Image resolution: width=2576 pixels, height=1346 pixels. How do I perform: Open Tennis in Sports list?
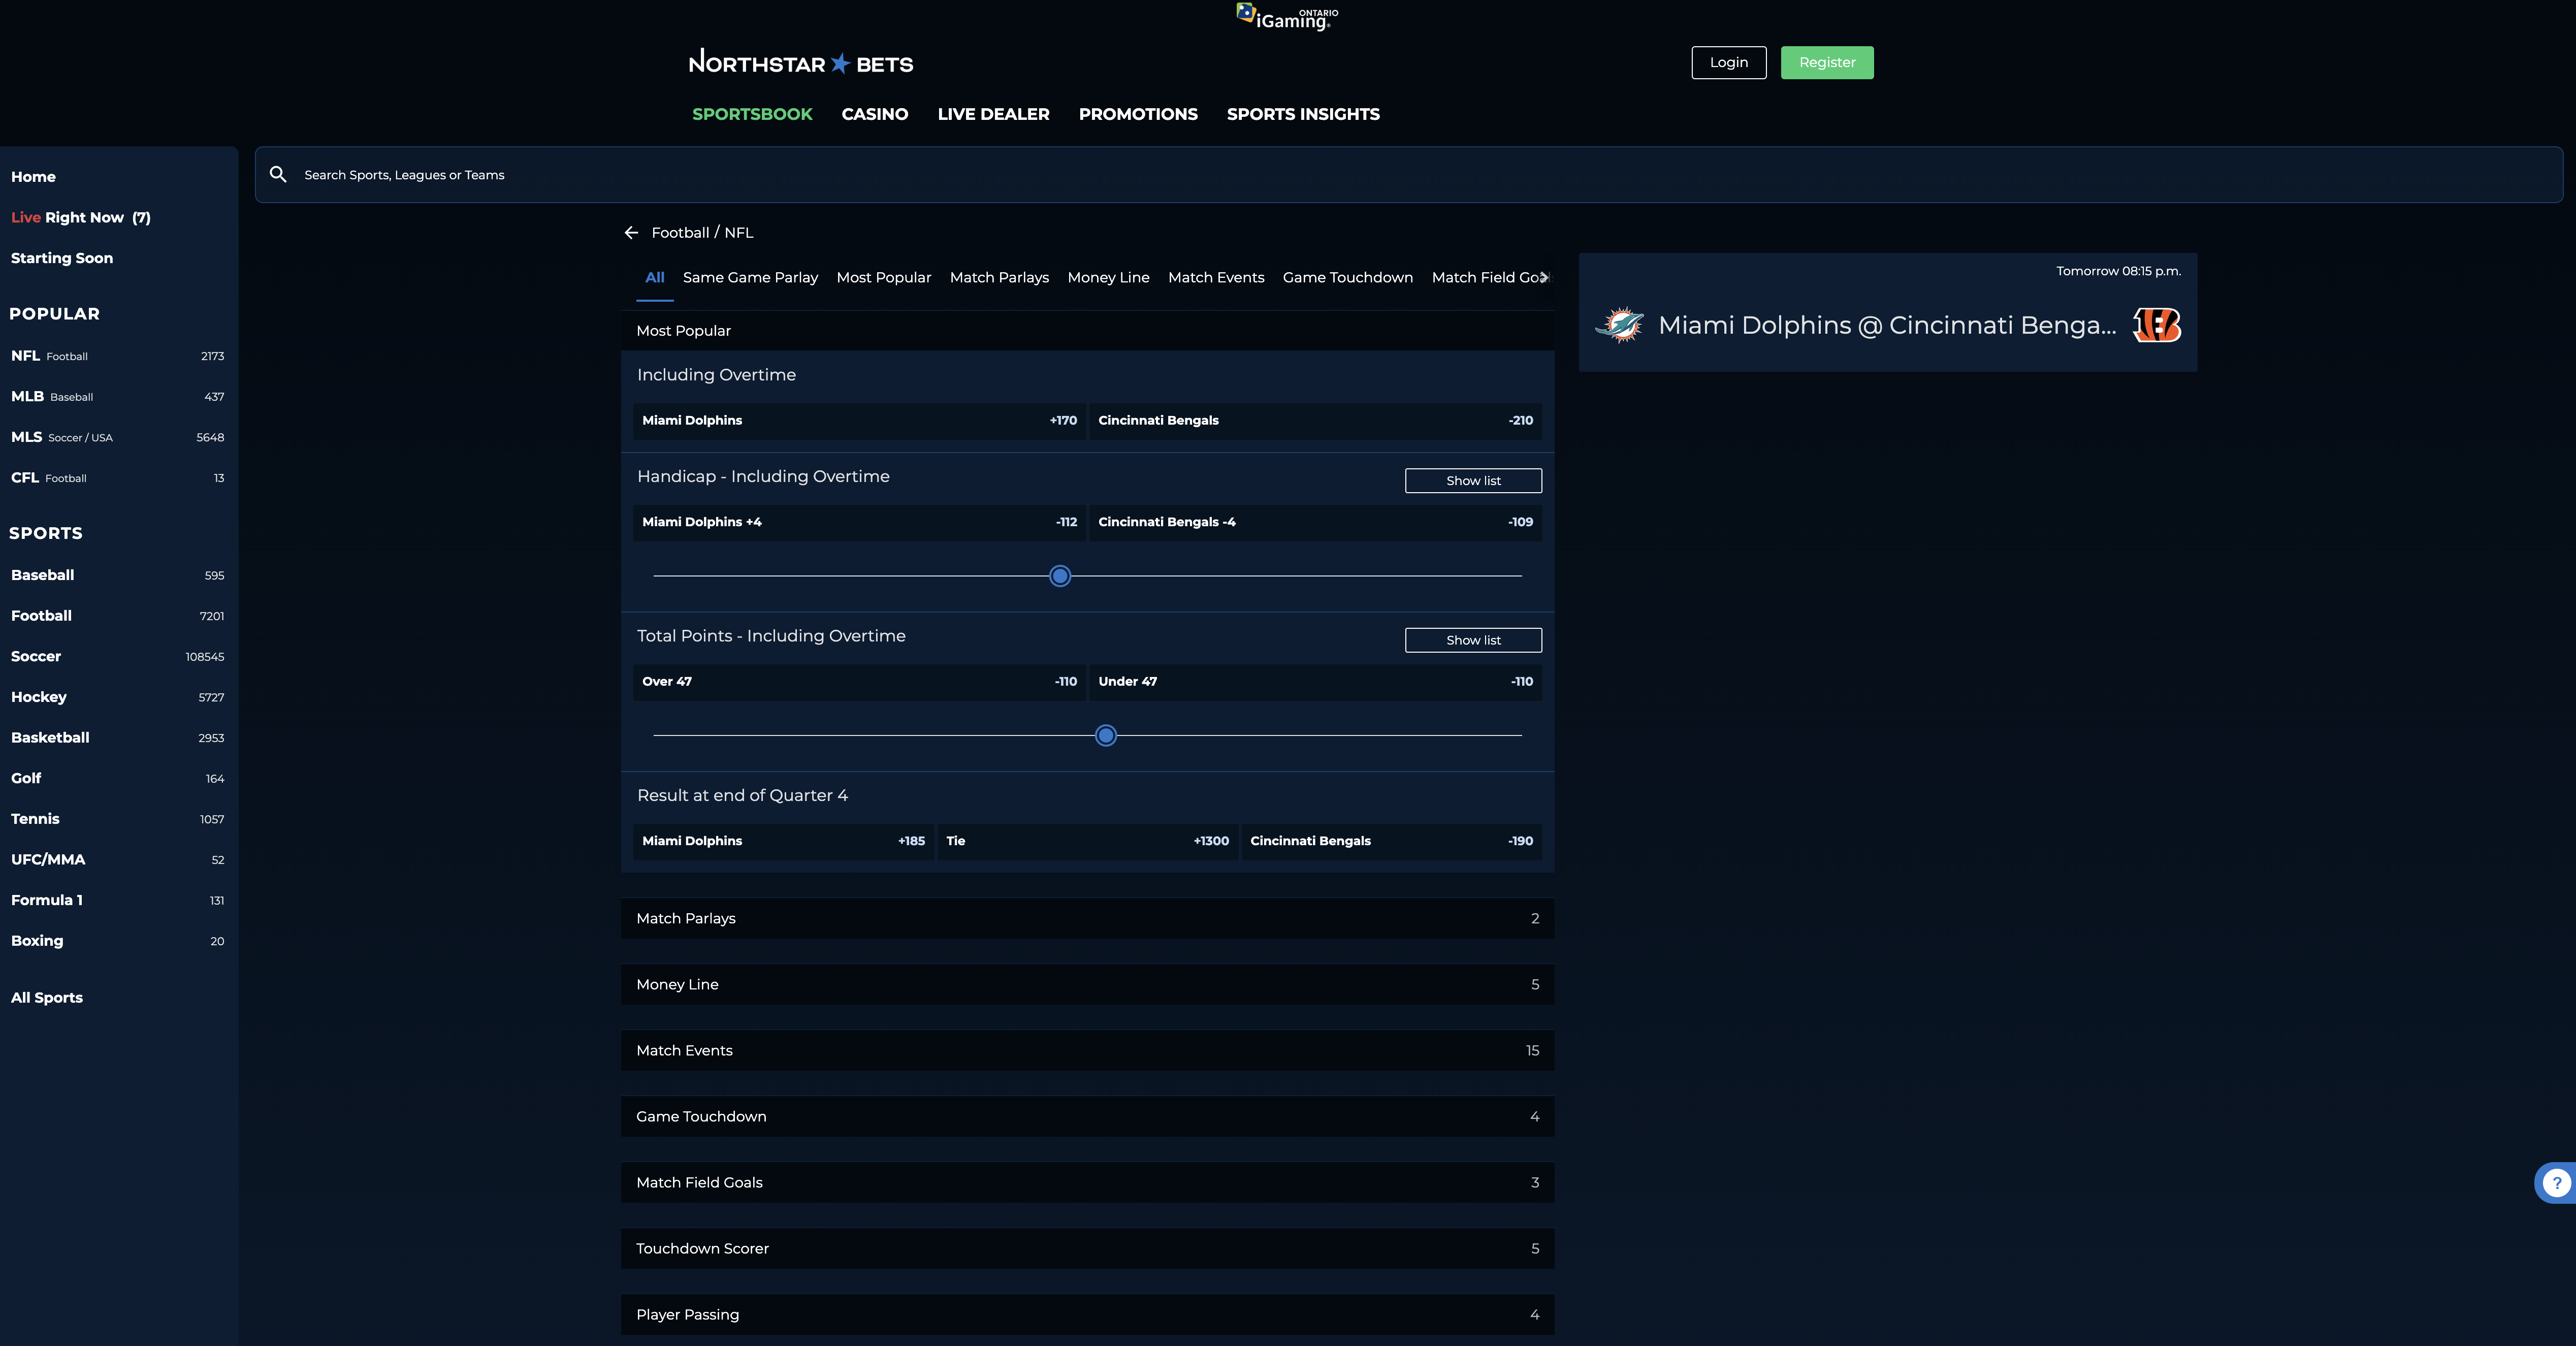click(x=118, y=819)
